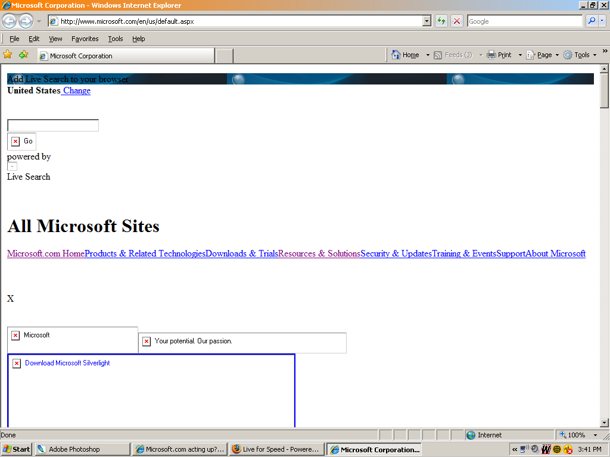610x457 pixels.
Task: Switch to Adobe Photoshop taskbar button
Action: [x=82, y=449]
